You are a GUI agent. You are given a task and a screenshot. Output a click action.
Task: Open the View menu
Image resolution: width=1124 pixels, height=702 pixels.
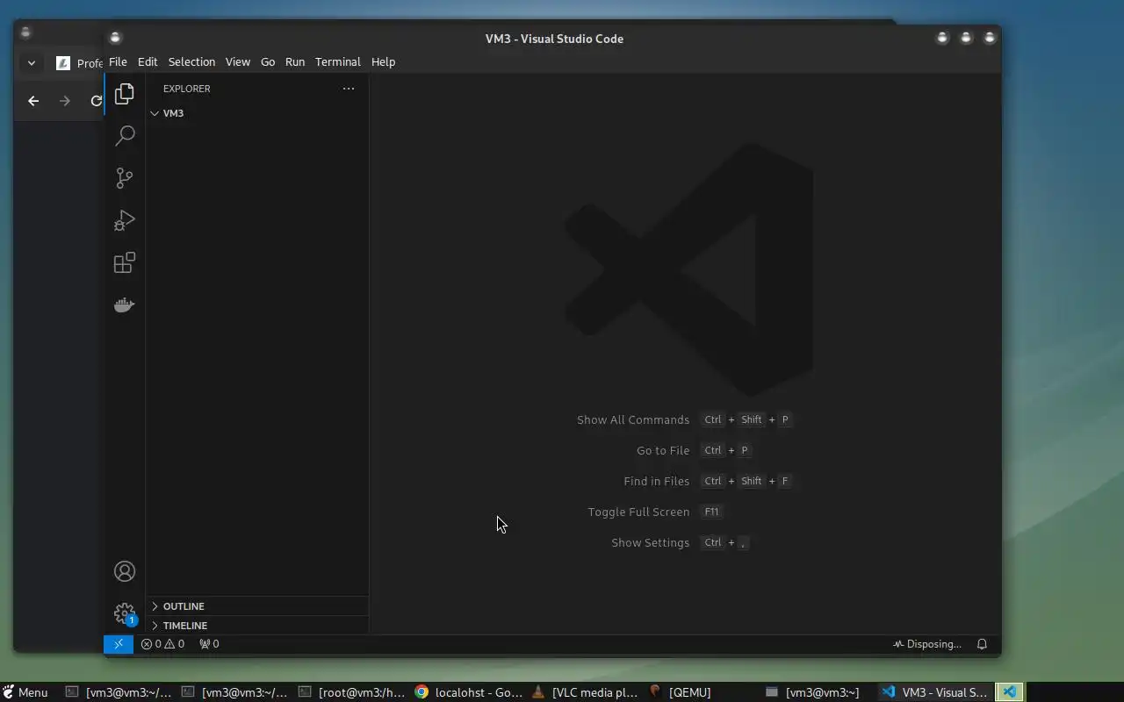(x=237, y=62)
